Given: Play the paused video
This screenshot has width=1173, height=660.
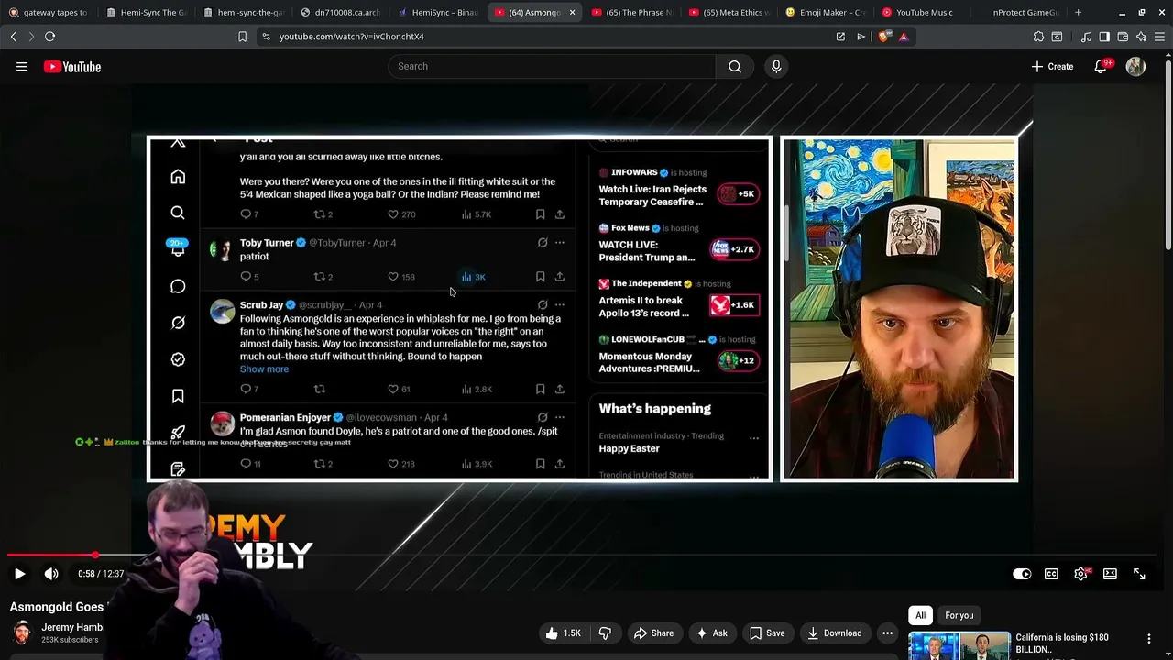Looking at the screenshot, I should [x=19, y=574].
